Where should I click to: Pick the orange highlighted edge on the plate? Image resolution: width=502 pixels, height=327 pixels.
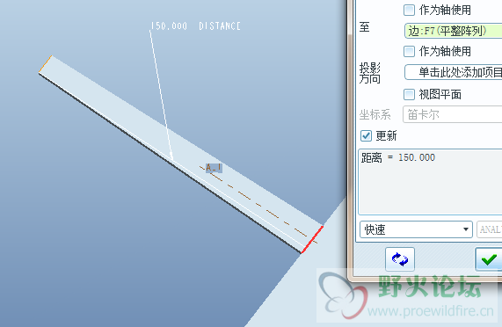coord(45,64)
